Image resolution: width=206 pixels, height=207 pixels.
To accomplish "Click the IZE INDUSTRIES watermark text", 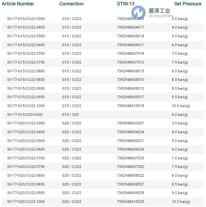I will [161, 16].
